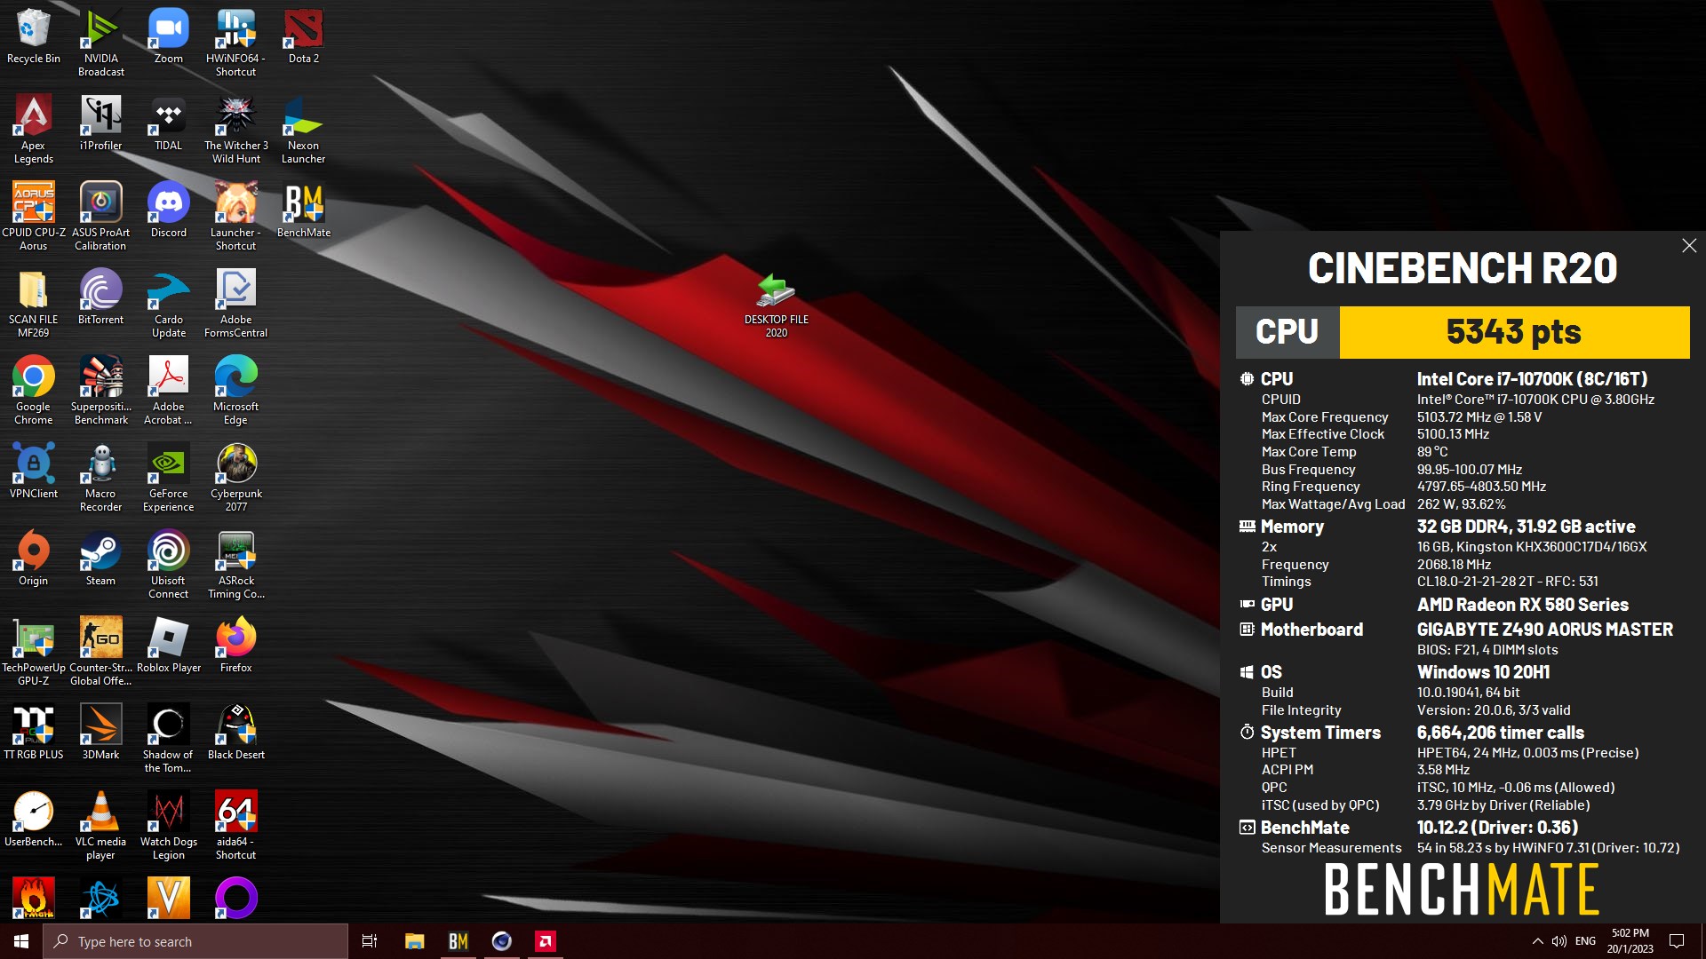Viewport: 1706px width, 959px height.
Task: Click the UserBenchmark desktop icon
Action: tap(34, 820)
